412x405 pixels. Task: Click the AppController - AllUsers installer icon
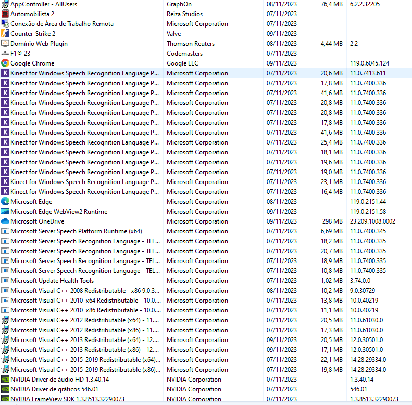tap(5, 4)
